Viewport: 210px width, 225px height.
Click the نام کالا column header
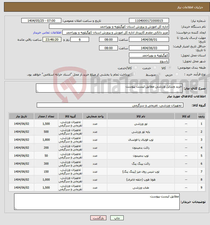pos(141,116)
